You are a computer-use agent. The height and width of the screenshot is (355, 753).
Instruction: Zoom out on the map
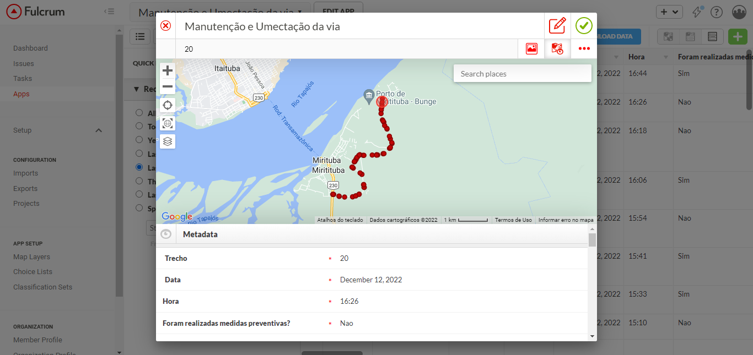click(168, 86)
